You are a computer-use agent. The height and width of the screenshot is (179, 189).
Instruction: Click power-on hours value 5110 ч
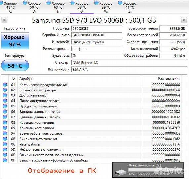(x=173, y=56)
